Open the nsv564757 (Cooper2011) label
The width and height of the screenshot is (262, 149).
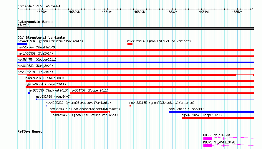click(89, 90)
